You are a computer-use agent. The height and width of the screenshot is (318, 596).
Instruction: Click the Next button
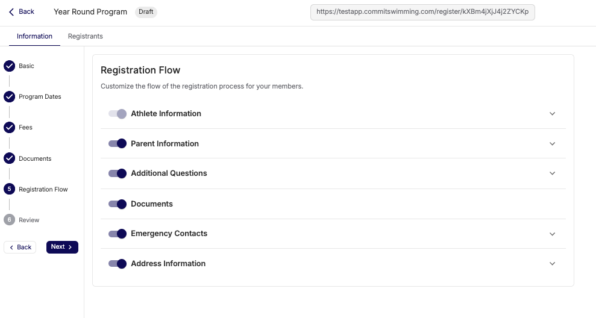pyautogui.click(x=62, y=247)
